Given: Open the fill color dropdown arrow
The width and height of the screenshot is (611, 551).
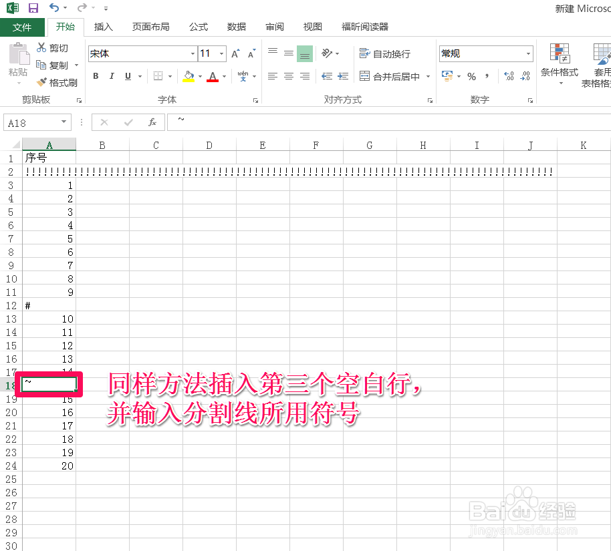Looking at the screenshot, I should click(200, 75).
